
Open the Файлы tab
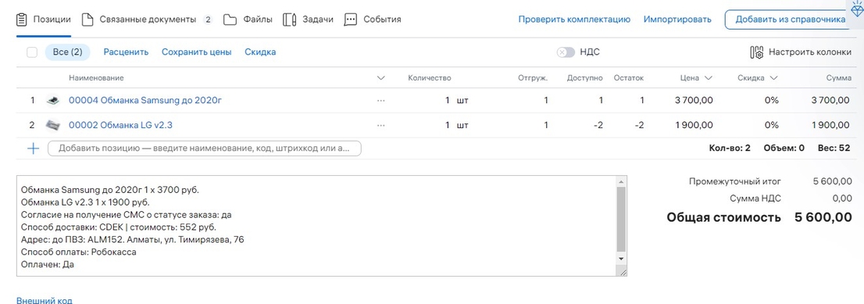248,20
